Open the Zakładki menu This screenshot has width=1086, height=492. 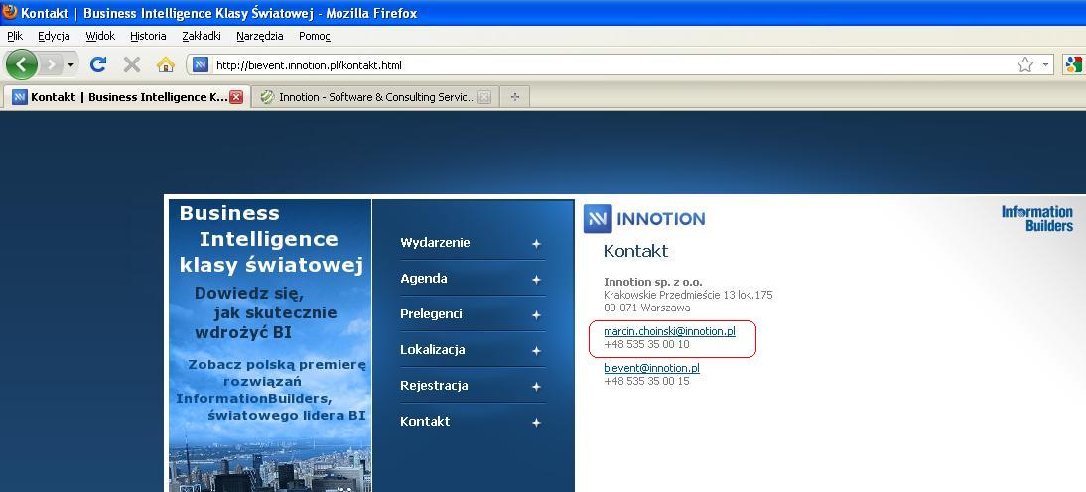click(202, 36)
